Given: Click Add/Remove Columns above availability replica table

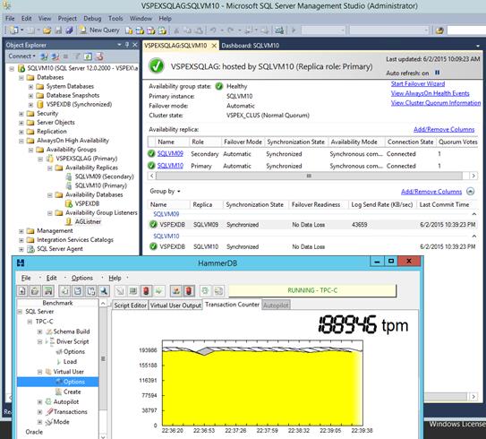Looking at the screenshot, I should pos(444,129).
